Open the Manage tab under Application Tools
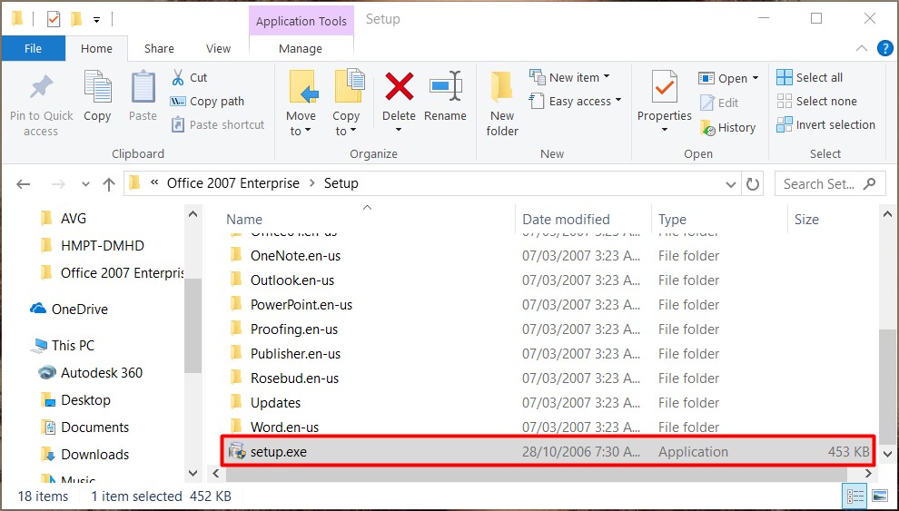The image size is (899, 511). coord(301,49)
